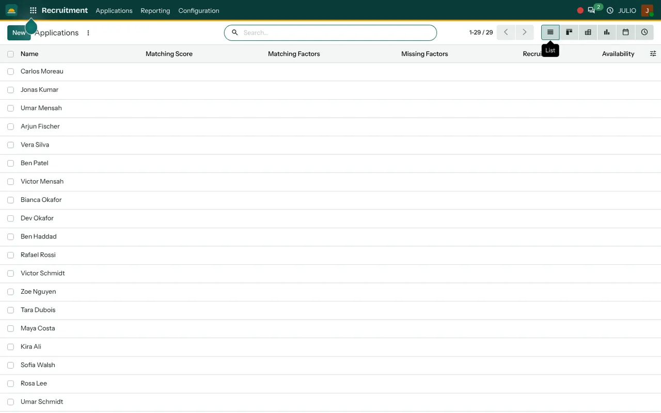Toggle select-all checkbox in header

[10, 54]
